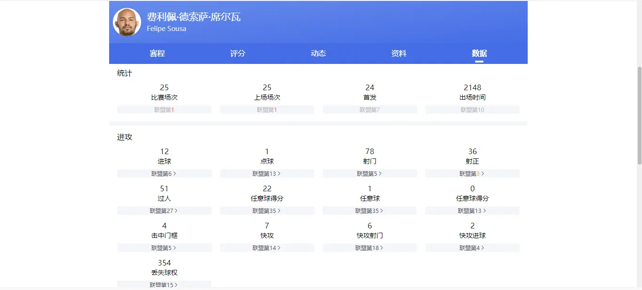Switch to the 赛程 (schedule) tab

[156, 53]
